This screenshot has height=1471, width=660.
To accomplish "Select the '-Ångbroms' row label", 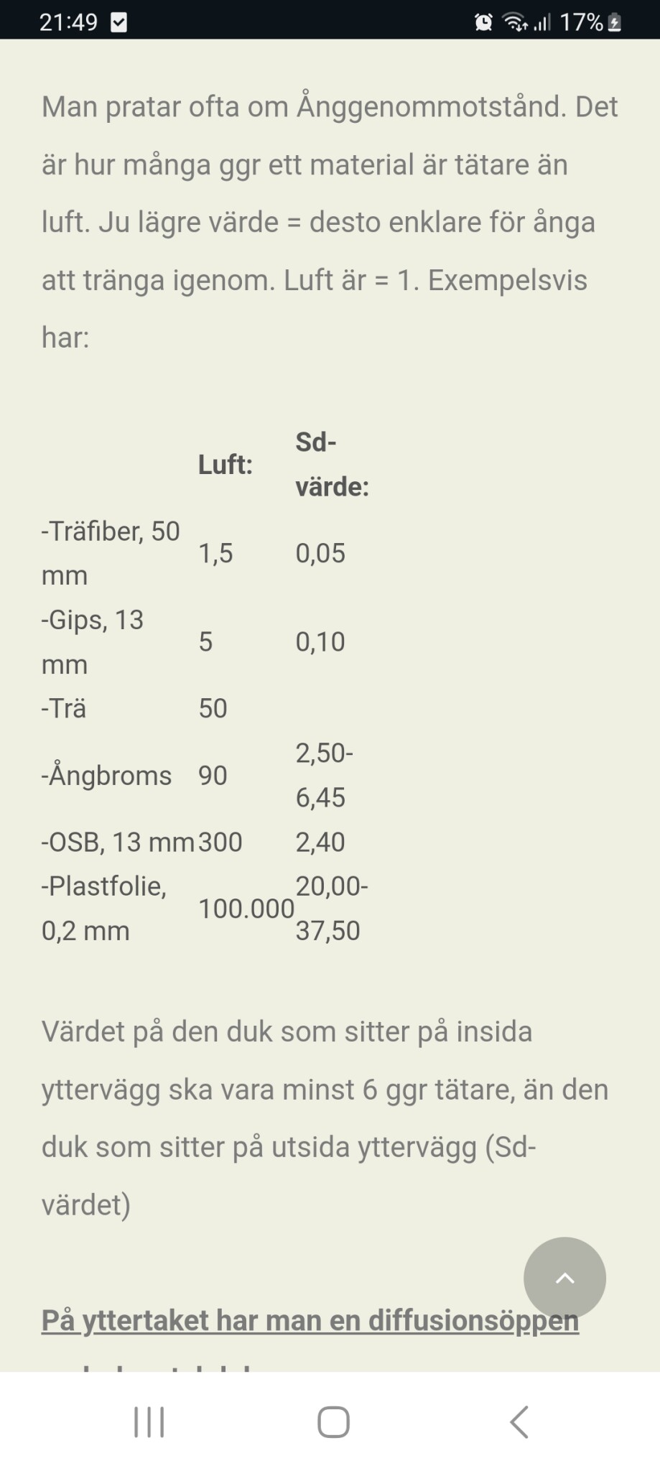I will (x=107, y=776).
